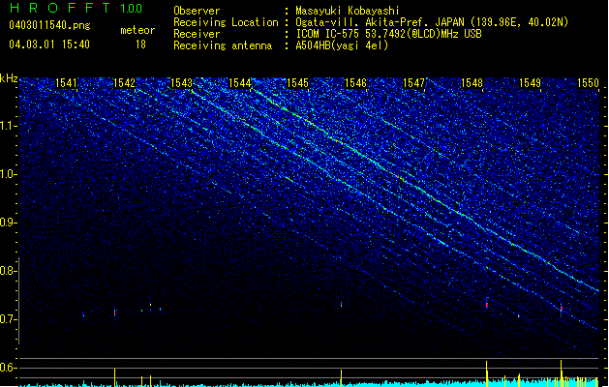Click the 0.6 kHz axis label
The width and height of the screenshot is (609, 387).
click(x=8, y=368)
